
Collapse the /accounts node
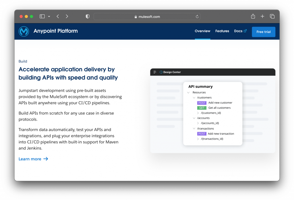pos(194,118)
